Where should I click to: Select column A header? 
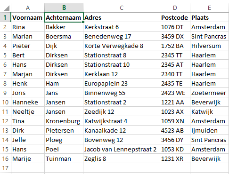point(28,8)
